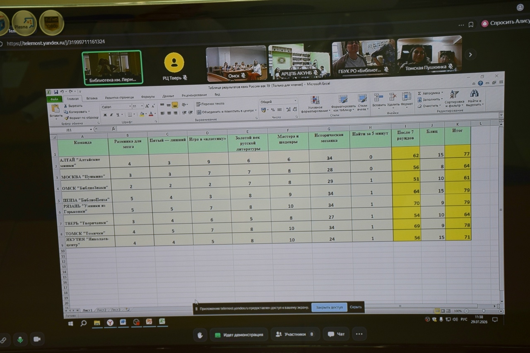530x353 pixels.
Task: Show next participants with the right chevron
Action: (470, 55)
